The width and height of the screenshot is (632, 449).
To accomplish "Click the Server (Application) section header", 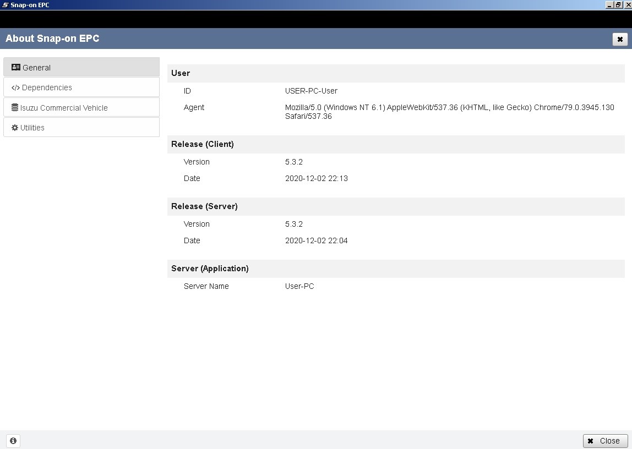I will click(x=396, y=269).
